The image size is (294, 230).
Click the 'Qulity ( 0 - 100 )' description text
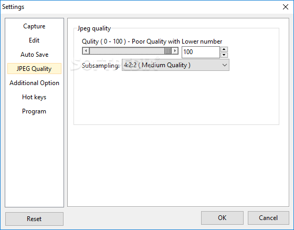[152, 41]
